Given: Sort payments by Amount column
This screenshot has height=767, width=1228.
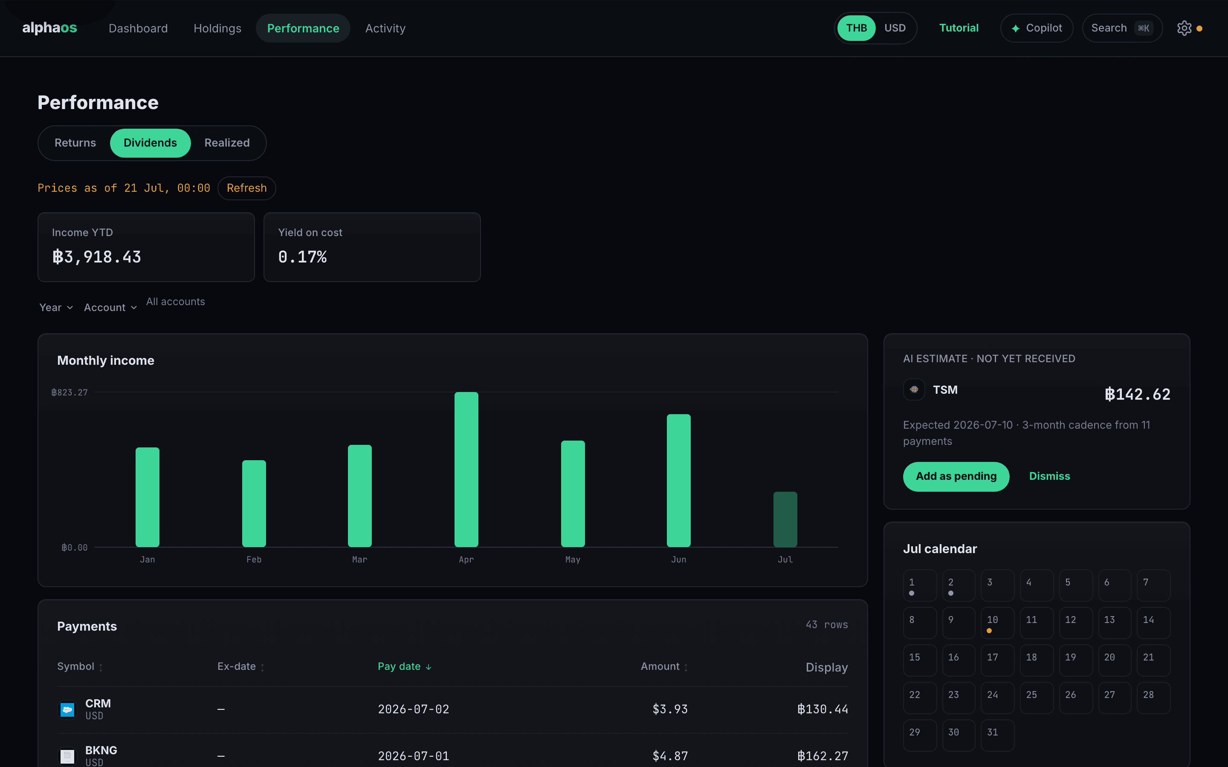Looking at the screenshot, I should (664, 666).
